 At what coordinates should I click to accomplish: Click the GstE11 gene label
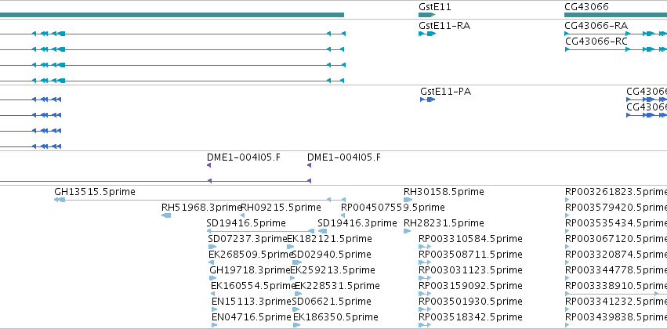435,7
